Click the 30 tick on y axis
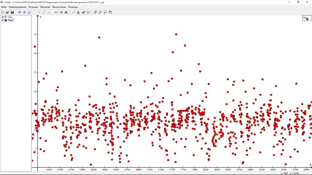The height and width of the screenshot is (175, 312). tap(35, 54)
